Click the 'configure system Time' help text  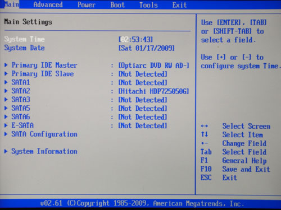tap(240, 66)
